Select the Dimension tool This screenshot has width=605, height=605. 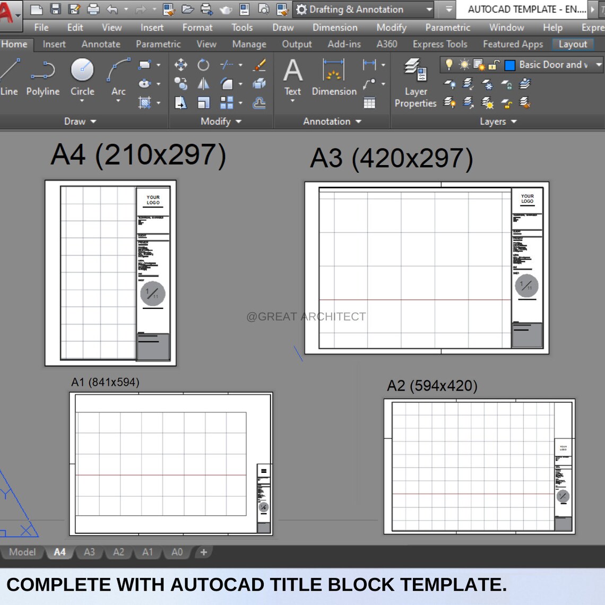pos(333,69)
